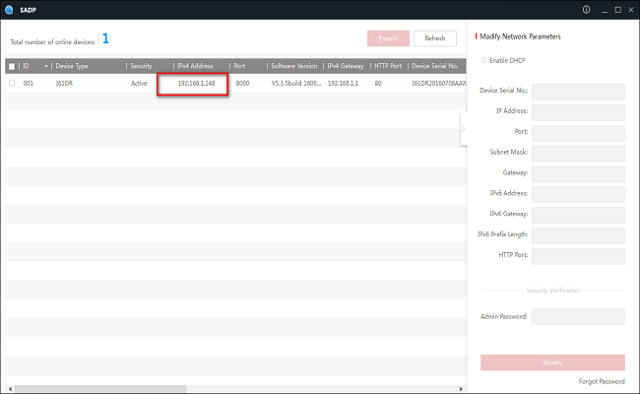Image resolution: width=640 pixels, height=394 pixels.
Task: Enable the DHCP checkbox
Action: 482,61
